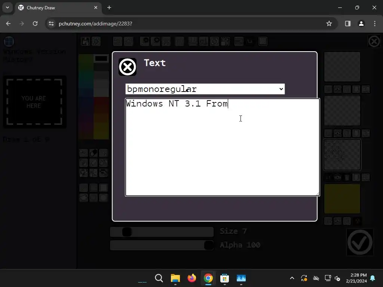Toggle the eye visibility icon of the yellow layer

[x=338, y=221]
